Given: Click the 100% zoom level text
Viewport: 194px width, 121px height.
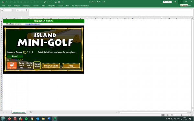Looking at the screenshot, I should tap(191, 115).
